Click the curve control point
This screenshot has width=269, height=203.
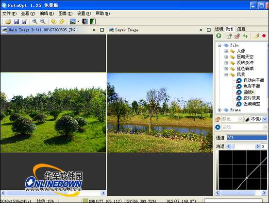[x=247, y=178]
